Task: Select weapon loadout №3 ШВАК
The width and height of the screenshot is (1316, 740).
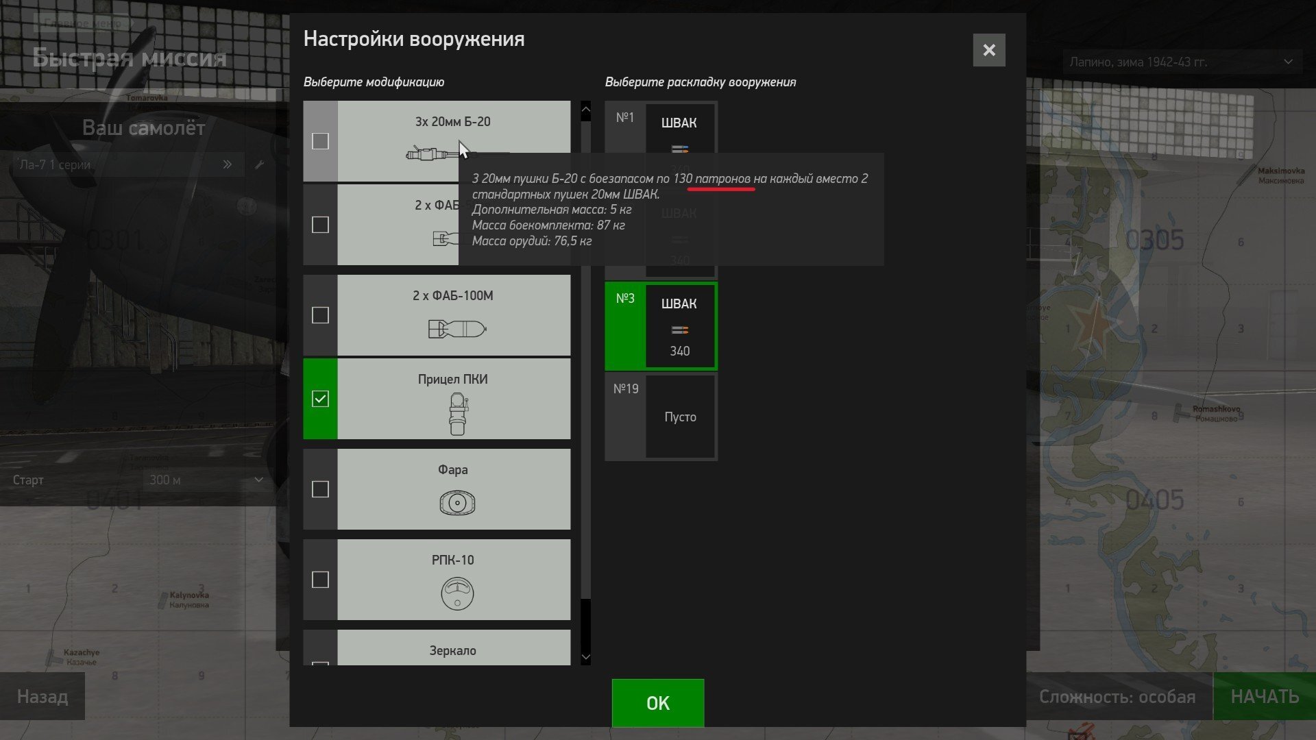Action: pos(661,326)
